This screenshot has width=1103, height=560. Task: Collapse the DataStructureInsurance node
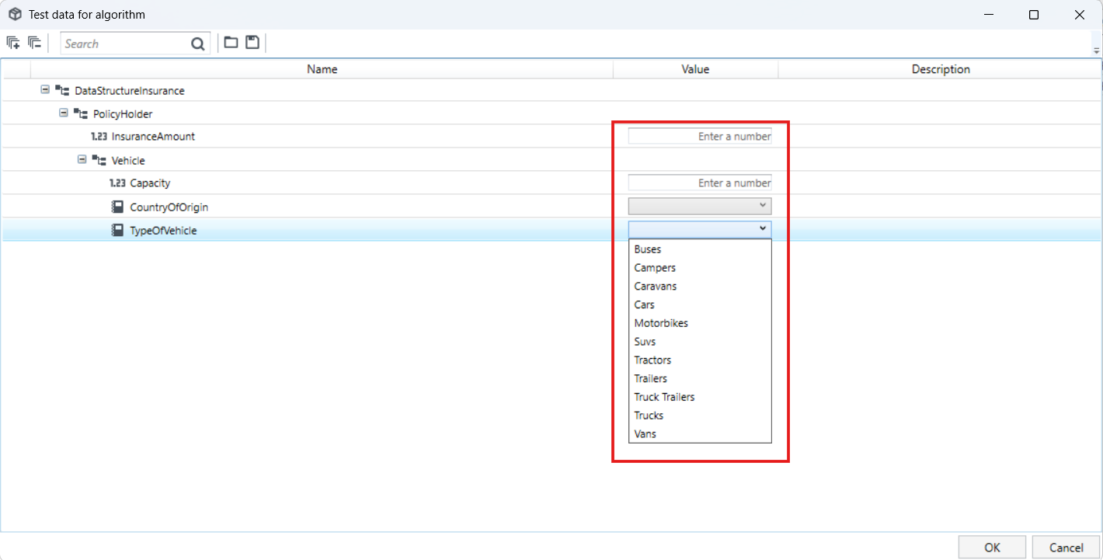pos(45,90)
